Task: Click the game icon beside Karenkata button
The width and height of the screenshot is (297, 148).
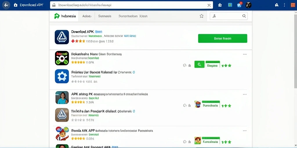Action: tap(198, 104)
